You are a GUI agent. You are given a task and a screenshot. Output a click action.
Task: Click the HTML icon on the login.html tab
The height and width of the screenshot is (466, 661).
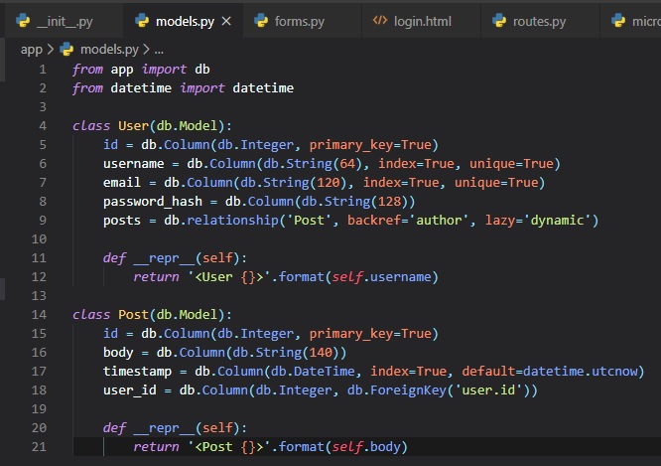click(x=380, y=21)
